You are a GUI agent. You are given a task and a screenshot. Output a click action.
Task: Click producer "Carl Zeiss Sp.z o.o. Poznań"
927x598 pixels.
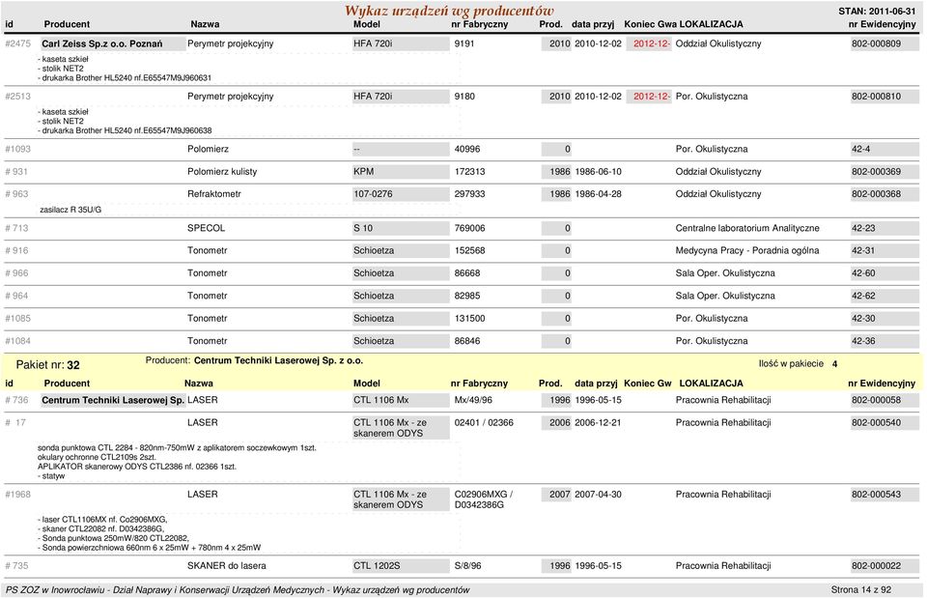point(101,43)
